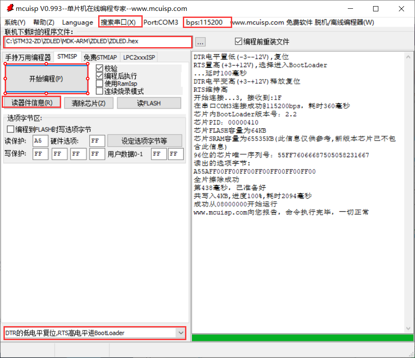Screen dimensions: 415x358
Task: Click log line '成功从08000000开始运行'
Action: (x=235, y=204)
